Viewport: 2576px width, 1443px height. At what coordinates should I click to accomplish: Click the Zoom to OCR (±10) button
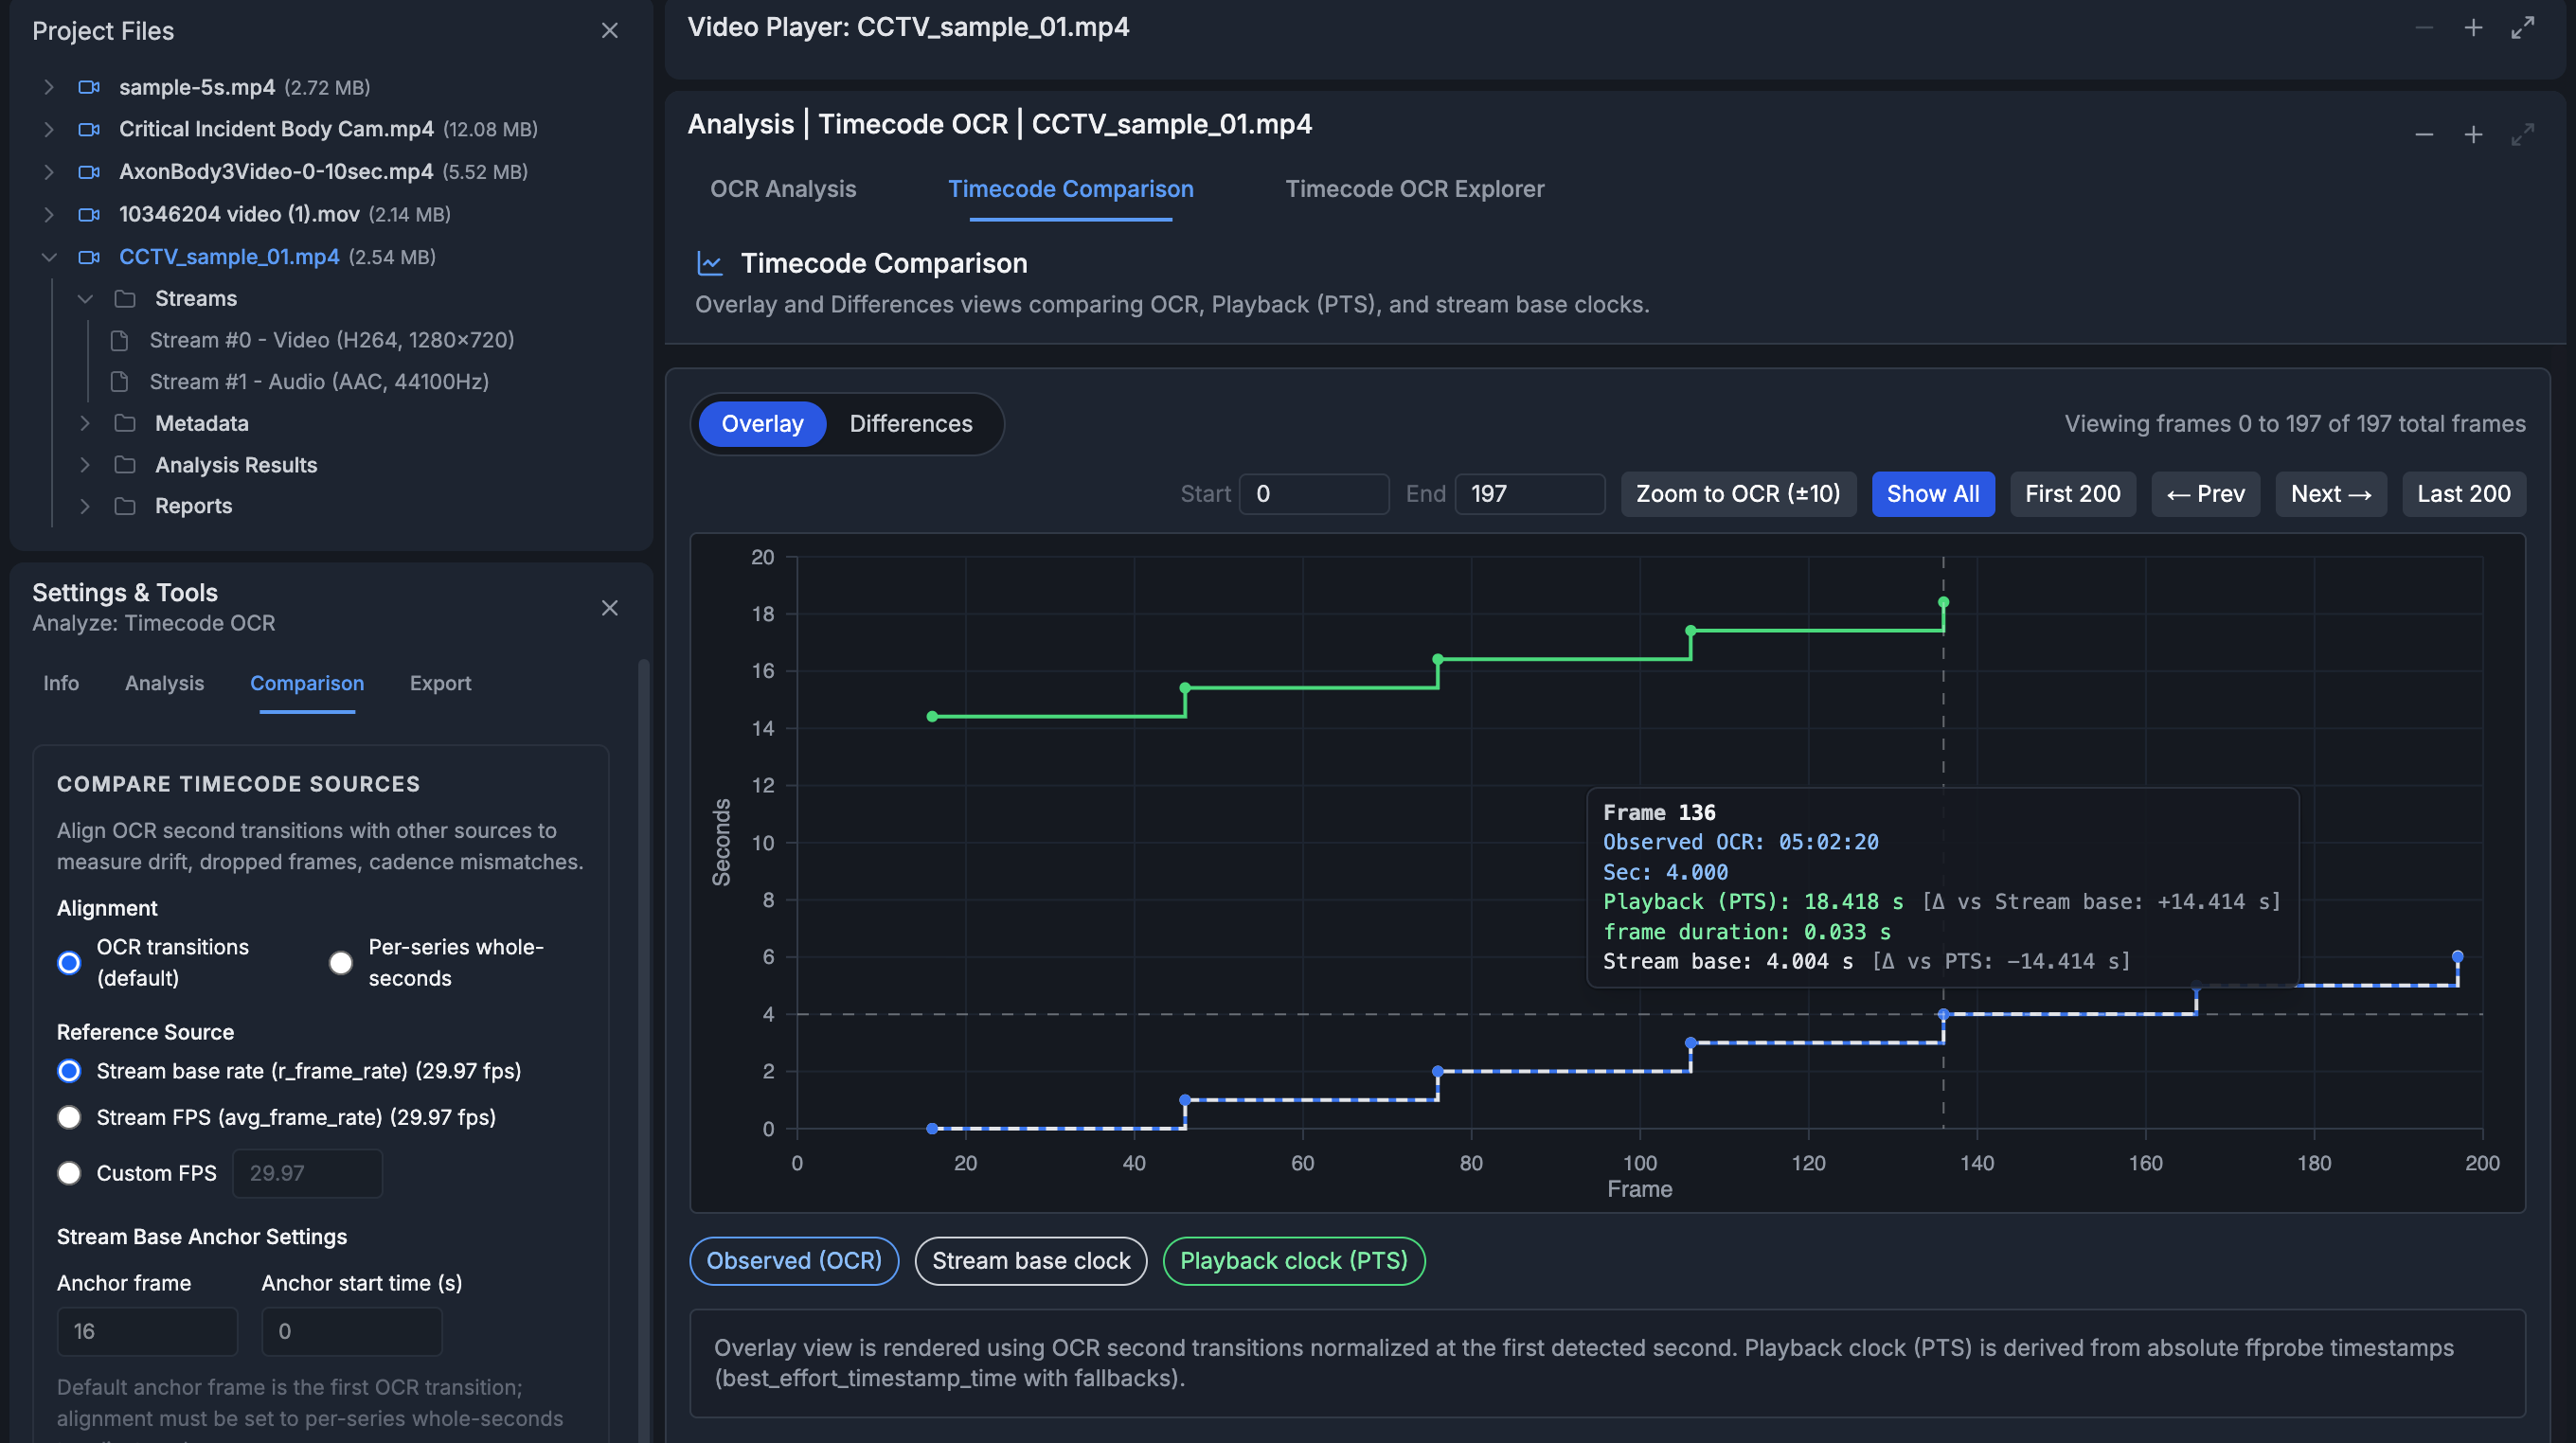(x=1737, y=494)
